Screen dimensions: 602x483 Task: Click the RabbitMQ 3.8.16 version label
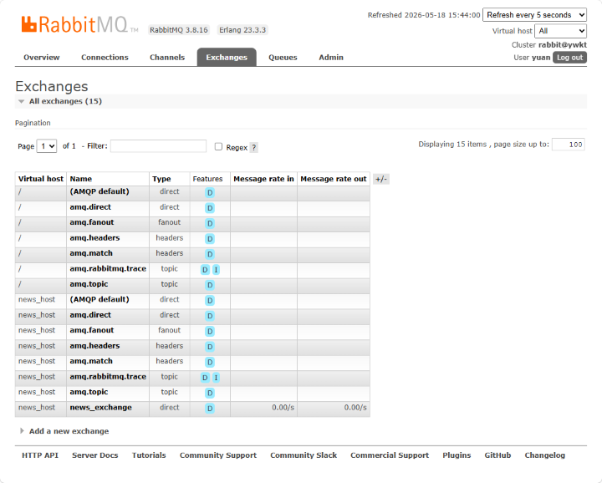pos(179,30)
